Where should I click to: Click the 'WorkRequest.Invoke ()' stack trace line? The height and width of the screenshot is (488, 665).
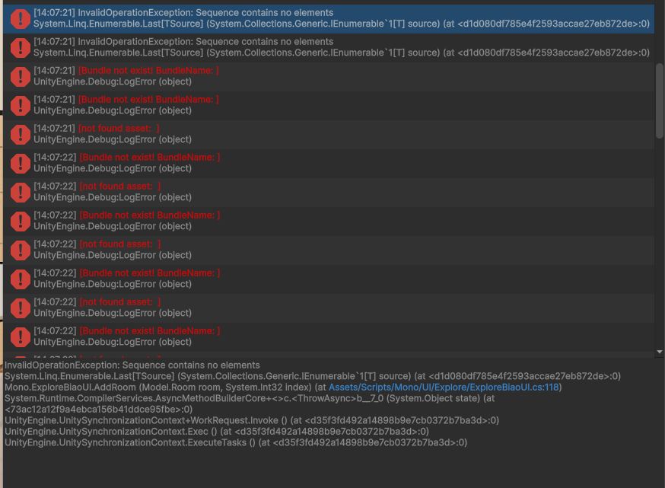[x=252, y=420]
